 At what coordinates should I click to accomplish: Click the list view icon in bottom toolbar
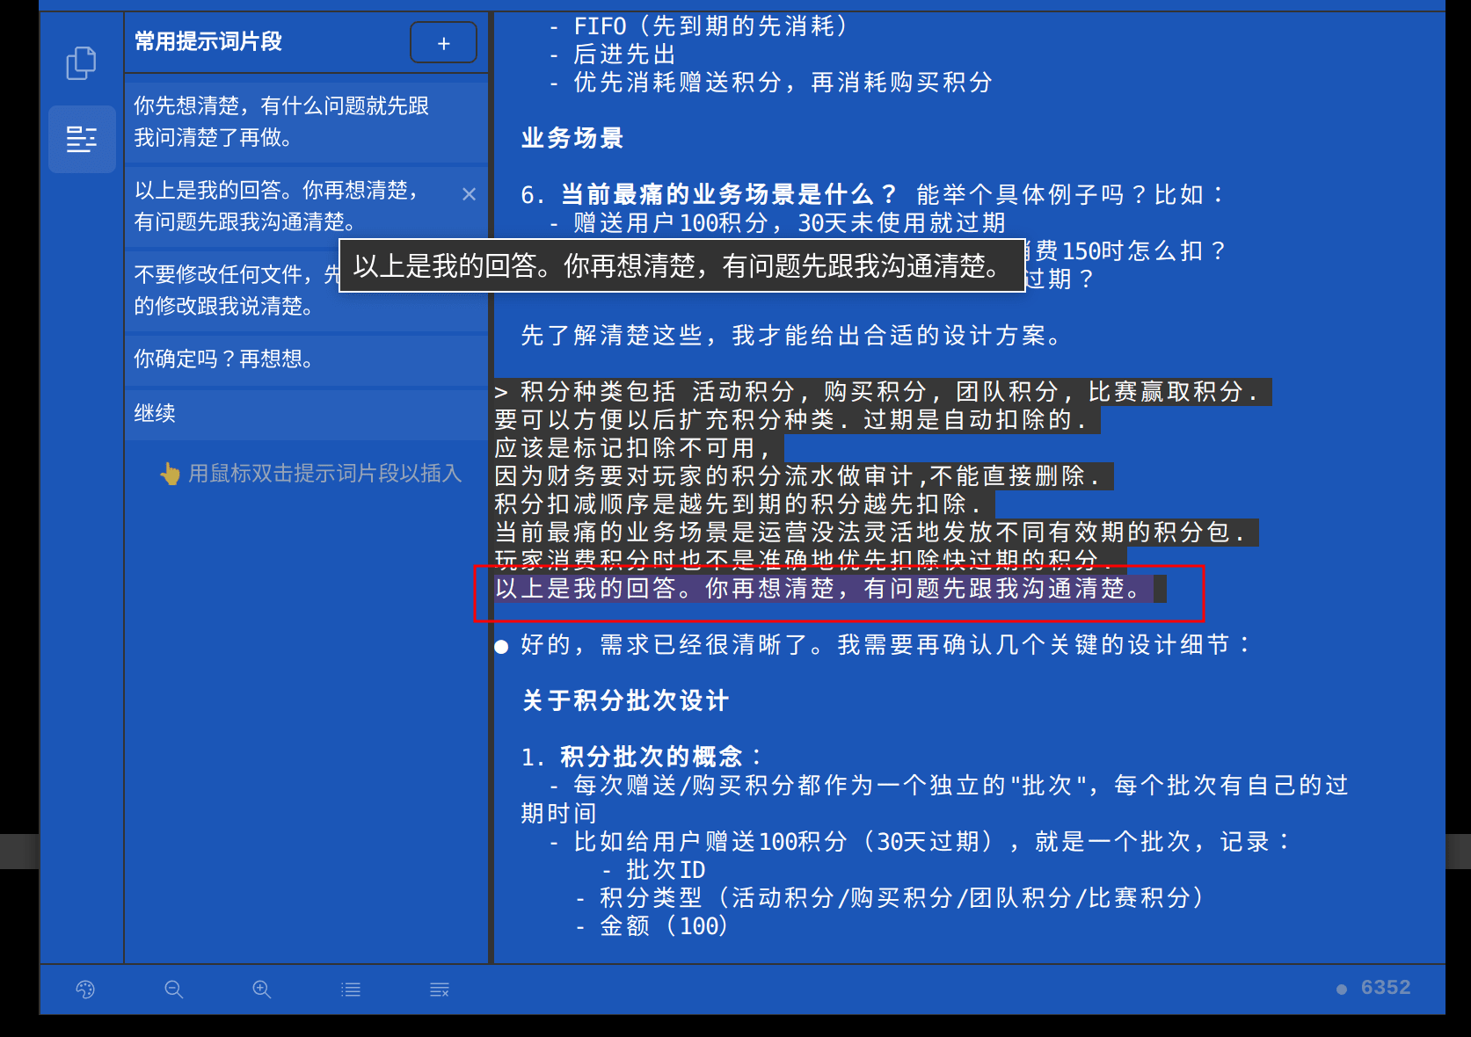(x=350, y=990)
